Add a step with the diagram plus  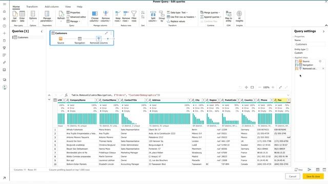pyautogui.click(x=108, y=39)
